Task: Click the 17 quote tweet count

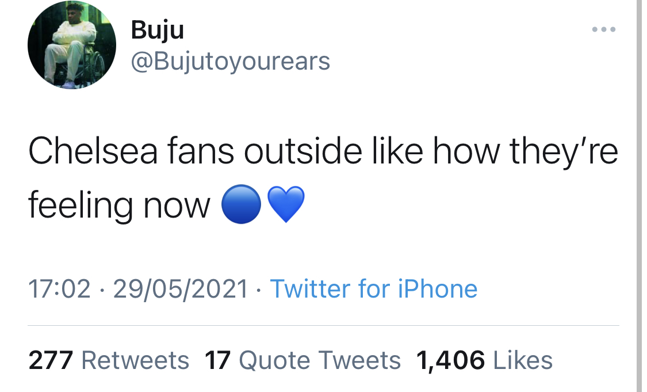Action: coord(217,360)
